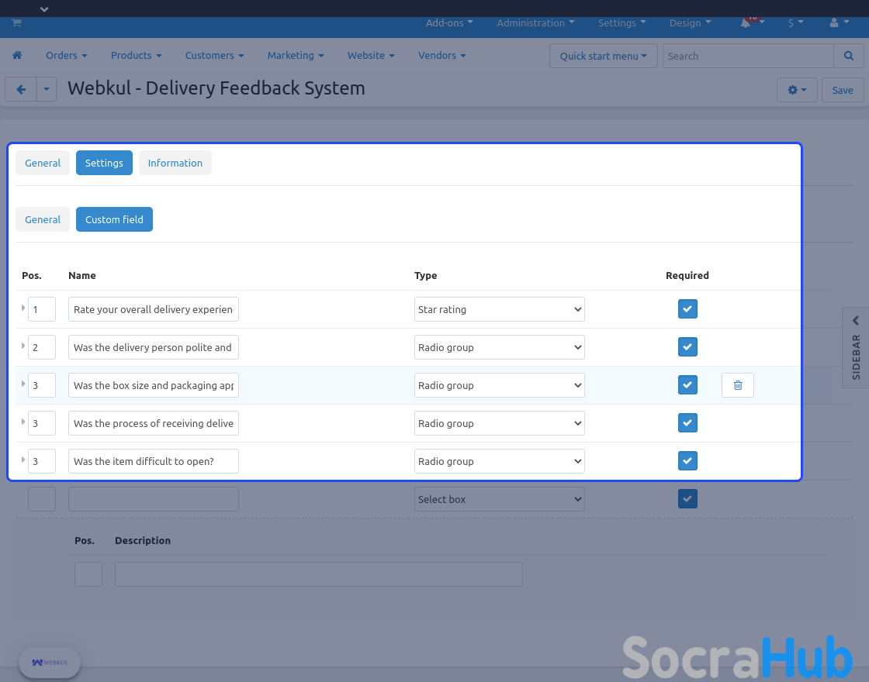This screenshot has width=869, height=682.
Task: Collapse the SIDEBAR panel chevron
Action: (x=856, y=321)
